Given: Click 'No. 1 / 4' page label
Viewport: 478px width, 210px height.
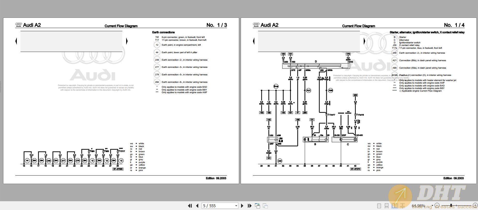Looking at the screenshot, I should (x=454, y=25).
